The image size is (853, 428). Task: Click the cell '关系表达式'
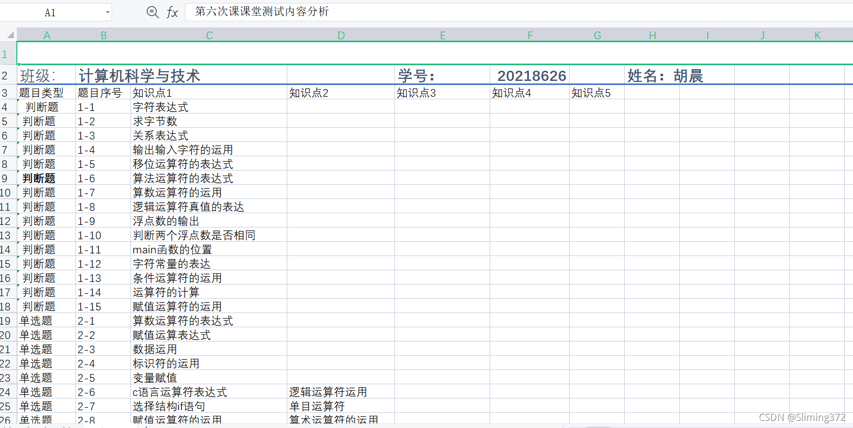(209, 135)
